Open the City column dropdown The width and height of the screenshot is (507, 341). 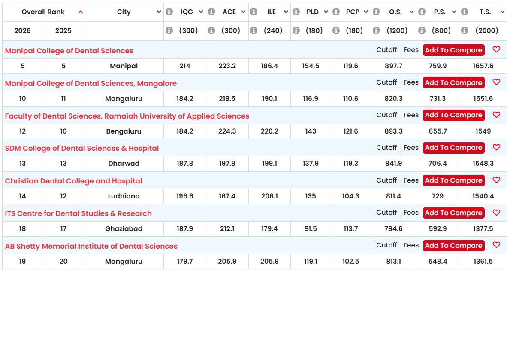(159, 12)
